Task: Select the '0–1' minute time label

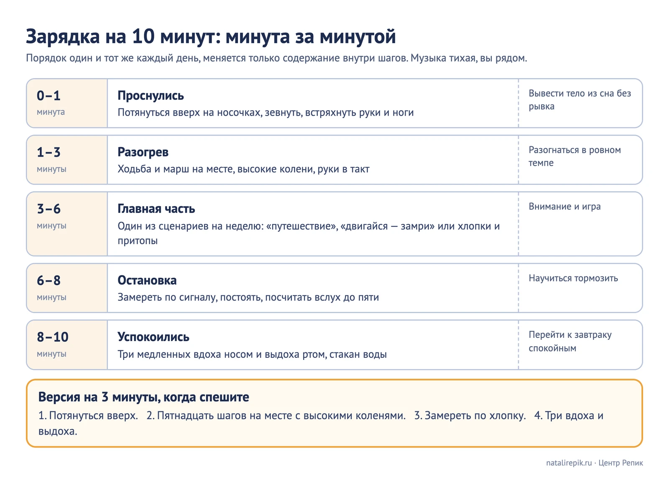Action: point(49,96)
